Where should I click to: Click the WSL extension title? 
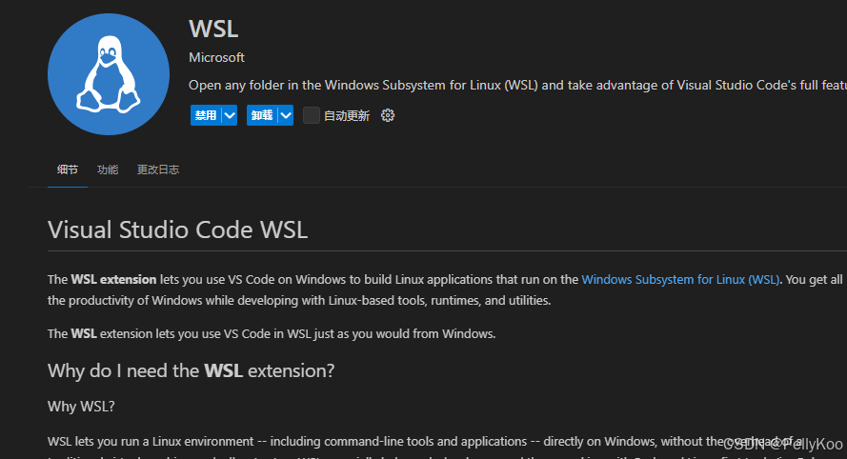(x=213, y=29)
